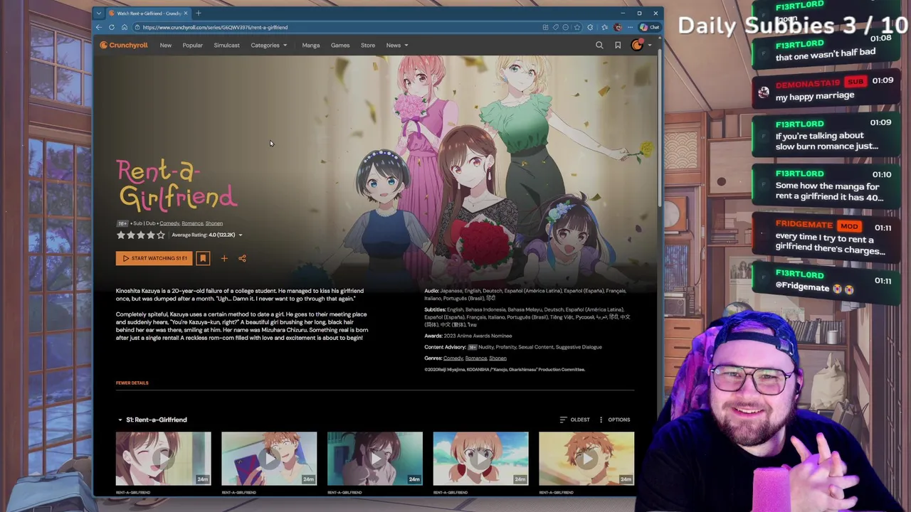Play the second episode thumbnail

[269, 459]
